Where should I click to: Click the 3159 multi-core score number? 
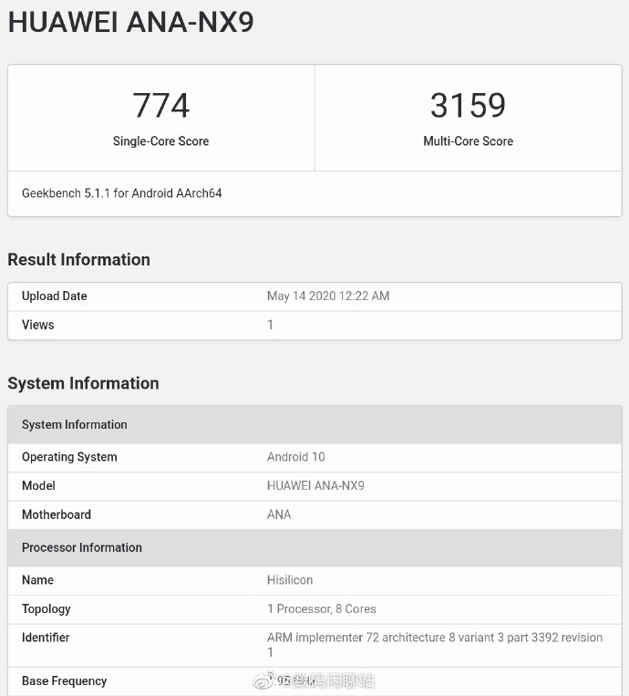468,106
